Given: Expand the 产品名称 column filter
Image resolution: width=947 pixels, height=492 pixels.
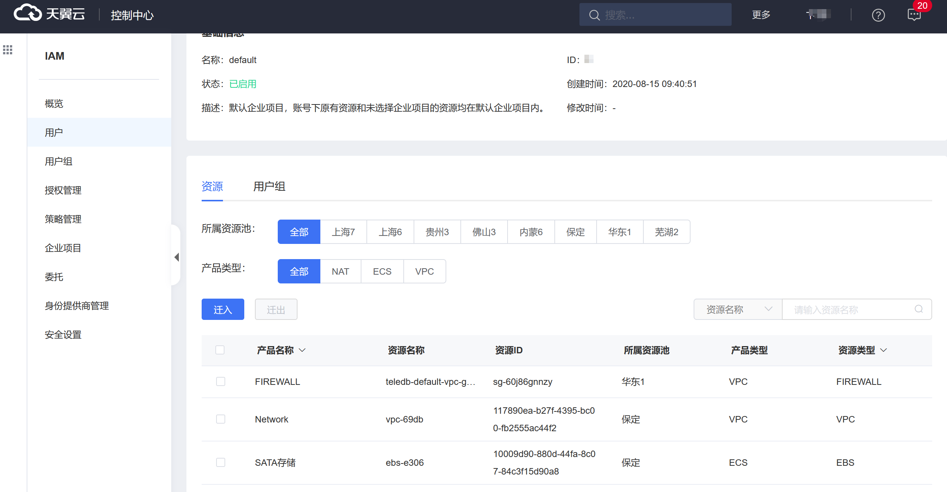Looking at the screenshot, I should click(x=302, y=350).
